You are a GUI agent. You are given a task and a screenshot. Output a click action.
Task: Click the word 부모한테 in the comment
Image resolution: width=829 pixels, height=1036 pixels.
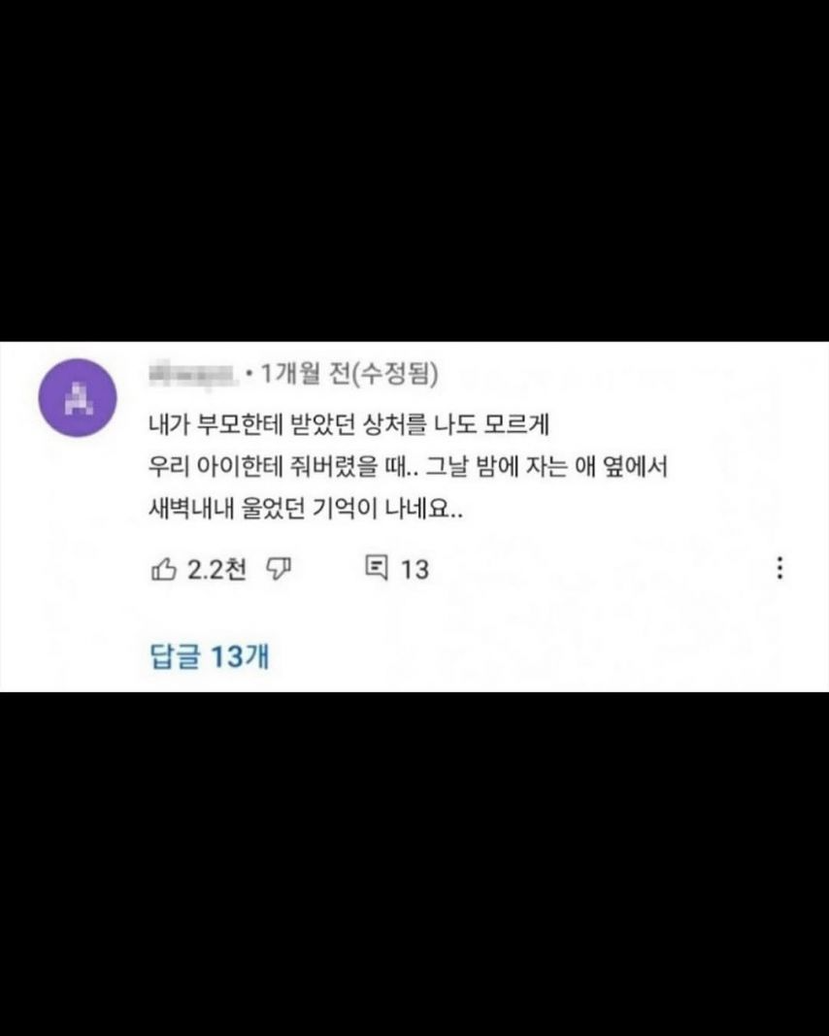coord(241,425)
